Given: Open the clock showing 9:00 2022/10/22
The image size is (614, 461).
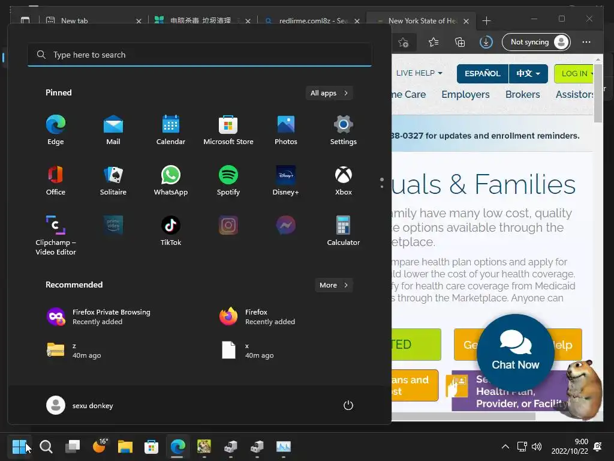Looking at the screenshot, I should coord(570,447).
